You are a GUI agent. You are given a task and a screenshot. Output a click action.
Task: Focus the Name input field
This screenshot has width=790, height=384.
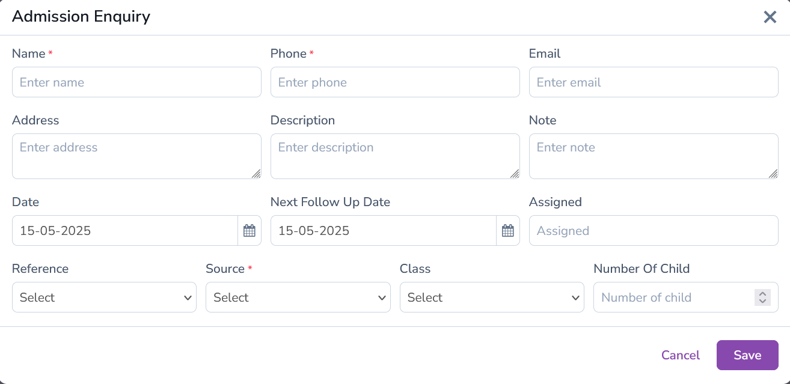pos(136,82)
